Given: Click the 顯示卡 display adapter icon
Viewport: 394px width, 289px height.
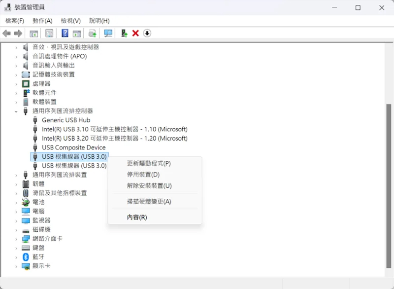Looking at the screenshot, I should click(26, 266).
